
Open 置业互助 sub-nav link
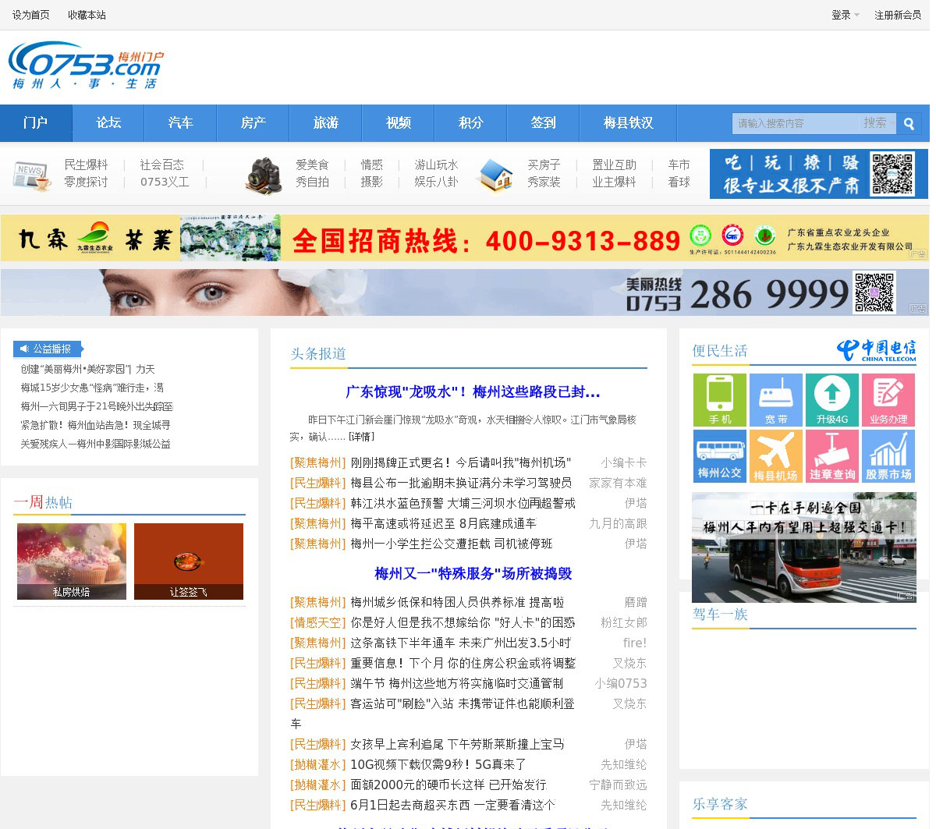point(615,165)
